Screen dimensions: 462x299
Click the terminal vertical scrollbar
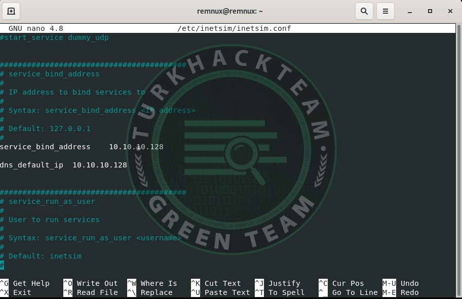(x=458, y=160)
